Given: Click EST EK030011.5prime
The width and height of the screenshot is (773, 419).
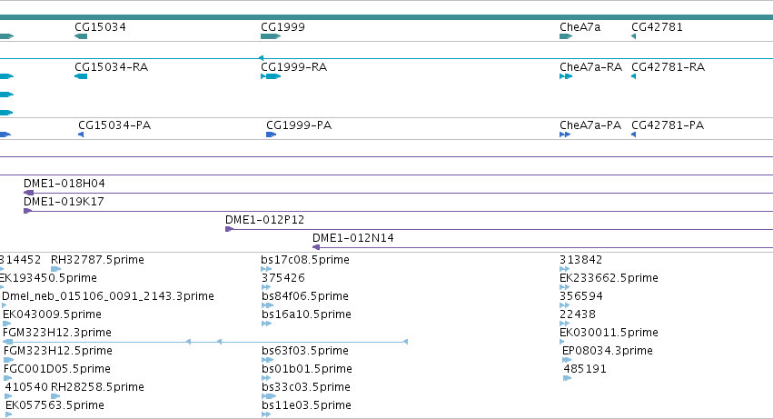Looking at the screenshot, I should point(609,334).
